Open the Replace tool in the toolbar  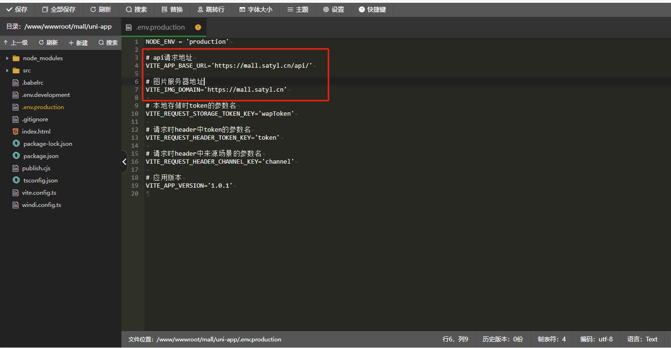[172, 9]
